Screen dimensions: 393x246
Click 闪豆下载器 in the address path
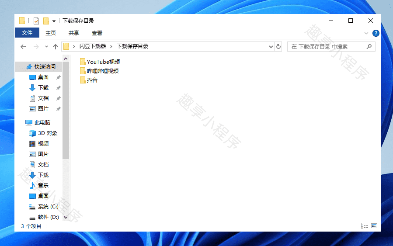pyautogui.click(x=93, y=46)
